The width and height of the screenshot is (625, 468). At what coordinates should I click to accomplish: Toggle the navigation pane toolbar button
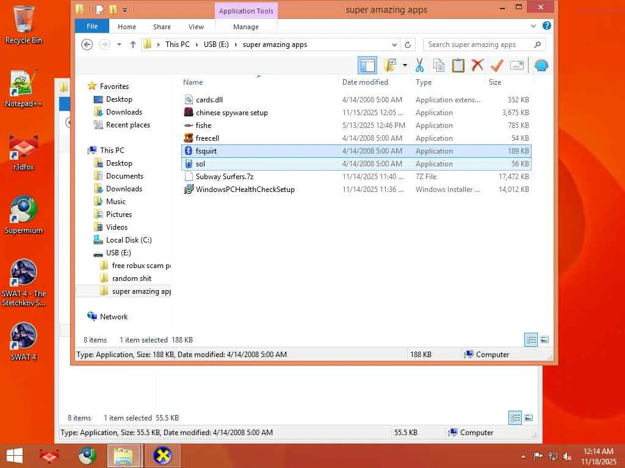[x=367, y=65]
